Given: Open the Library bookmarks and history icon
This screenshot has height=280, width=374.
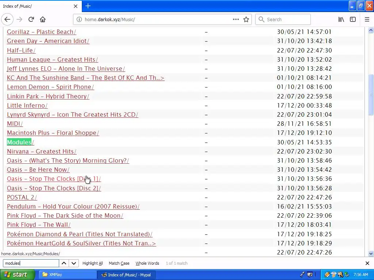Looking at the screenshot, I should (x=341, y=20).
